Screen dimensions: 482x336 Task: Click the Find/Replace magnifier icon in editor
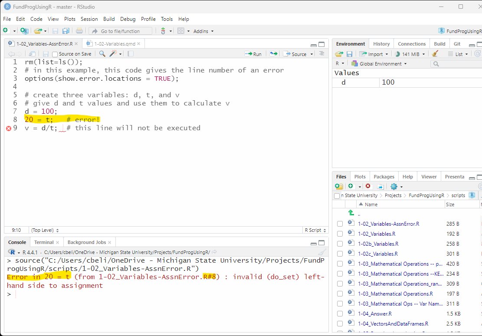point(102,54)
